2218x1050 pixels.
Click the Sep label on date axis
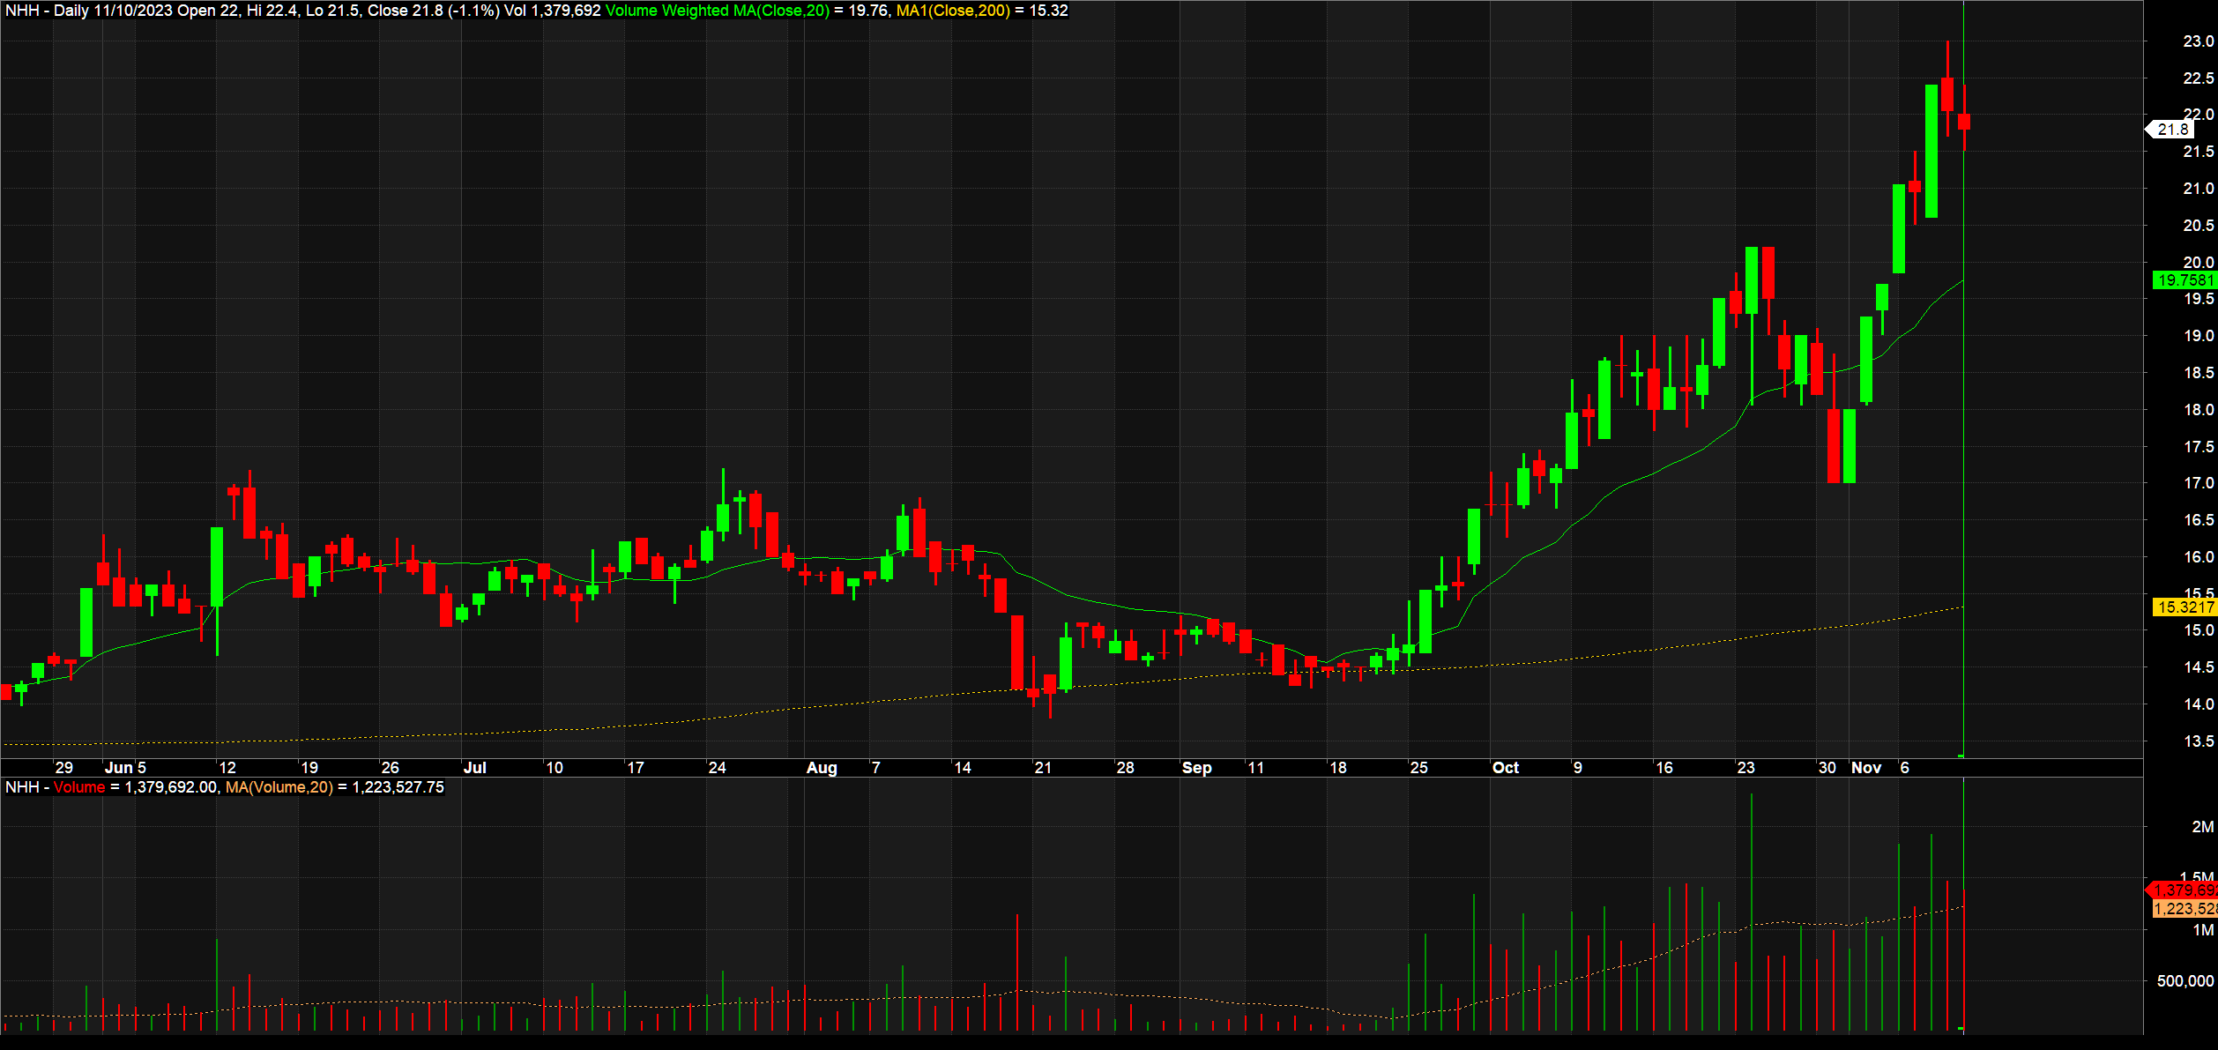tap(1197, 768)
